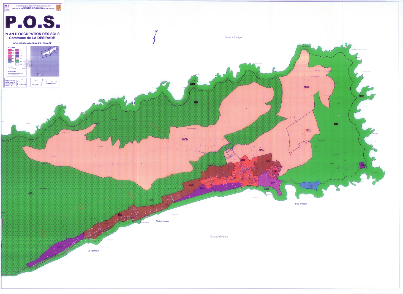Select the blue UP zone on the map
This screenshot has width=403, height=294.
pyautogui.click(x=310, y=185)
